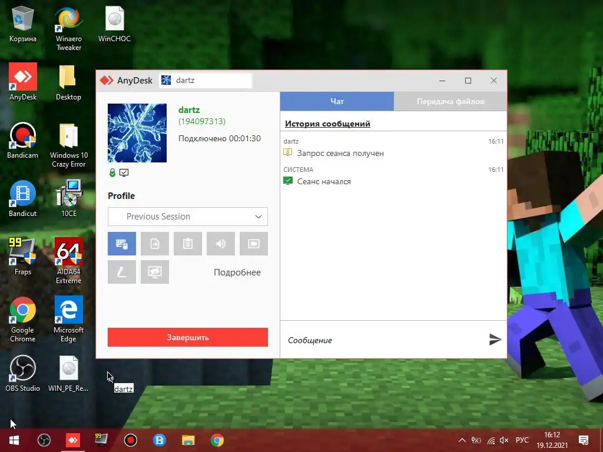Click the Сообщение message input field
603x452 pixels.
tap(385, 340)
